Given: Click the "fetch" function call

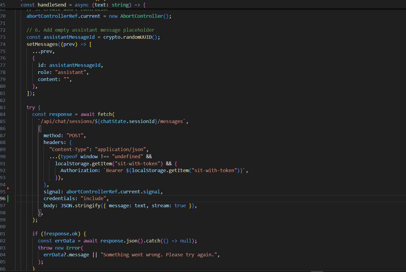Looking at the screenshot, I should click(105, 114).
